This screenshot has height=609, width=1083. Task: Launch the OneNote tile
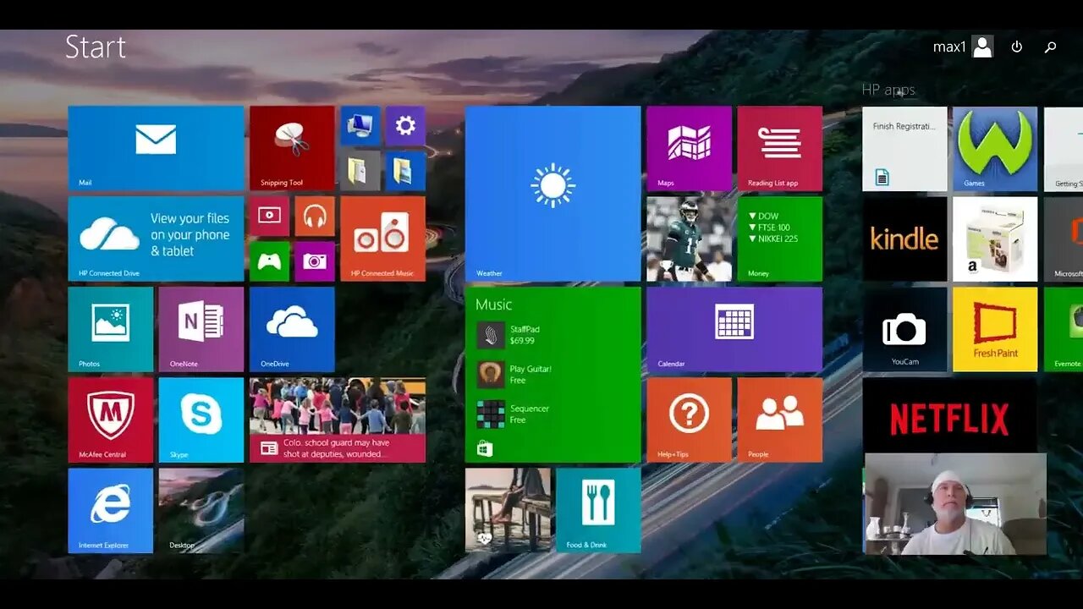tap(201, 329)
